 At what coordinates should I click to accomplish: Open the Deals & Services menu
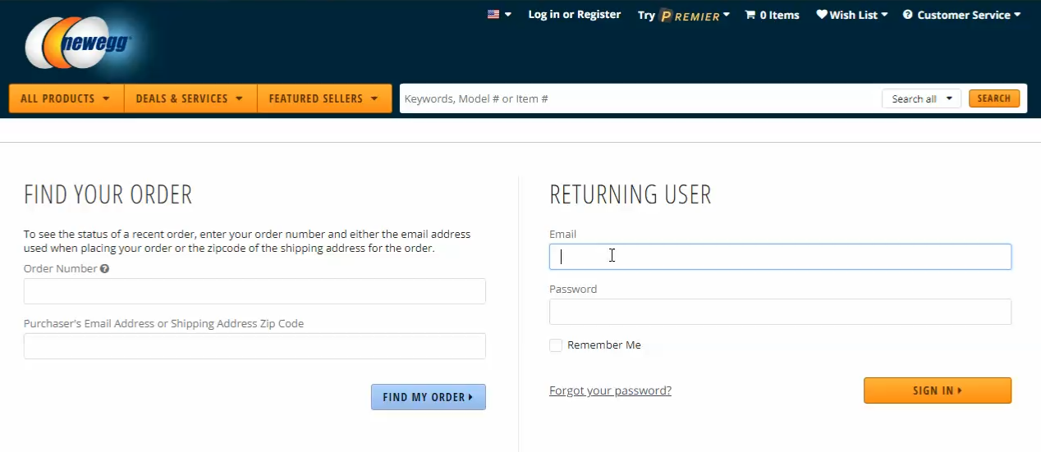(190, 98)
